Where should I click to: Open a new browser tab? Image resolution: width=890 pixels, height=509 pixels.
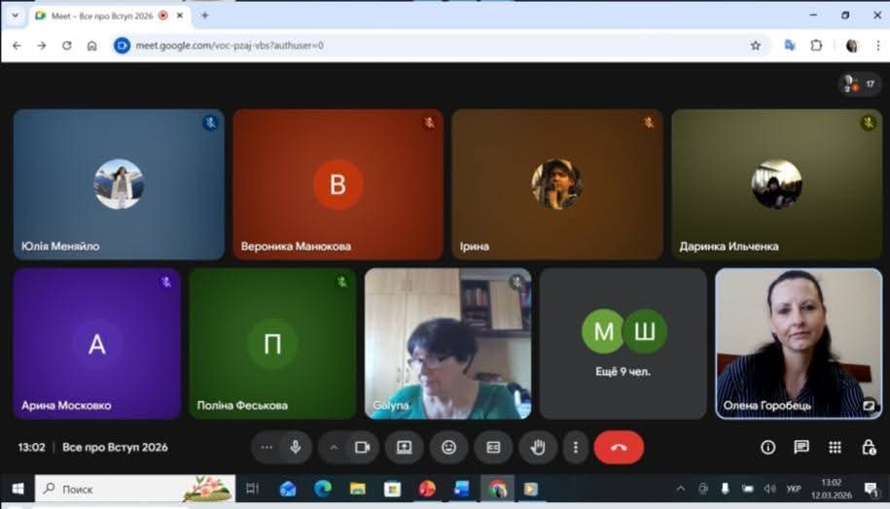click(204, 16)
